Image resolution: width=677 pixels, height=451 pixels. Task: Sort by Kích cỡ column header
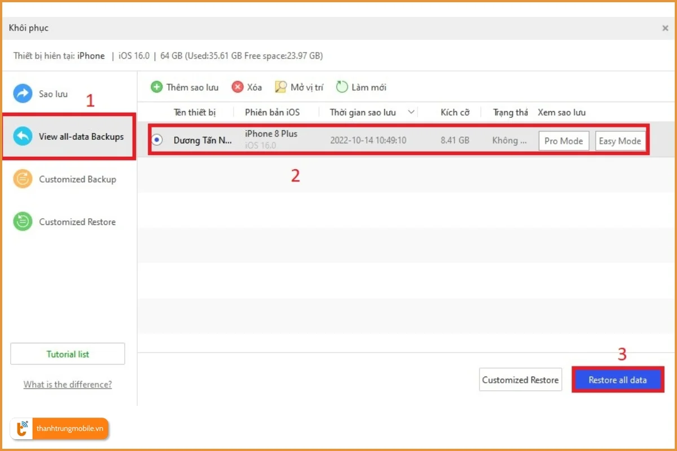455,112
